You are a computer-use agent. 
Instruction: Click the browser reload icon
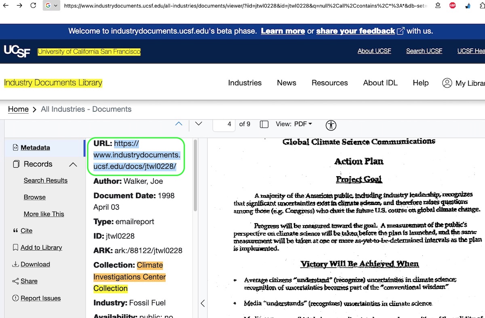click(x=33, y=6)
